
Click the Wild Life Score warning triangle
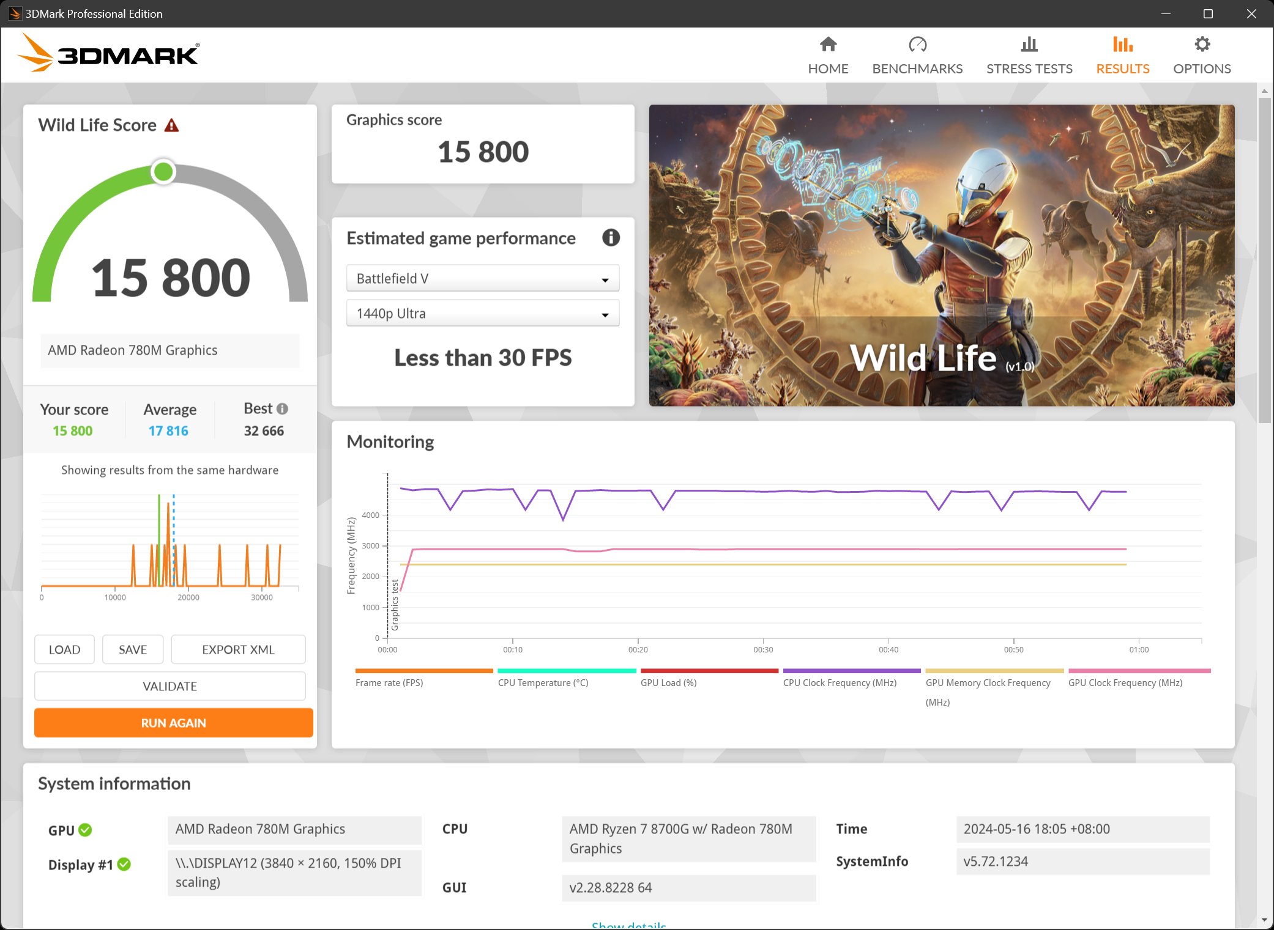click(171, 125)
